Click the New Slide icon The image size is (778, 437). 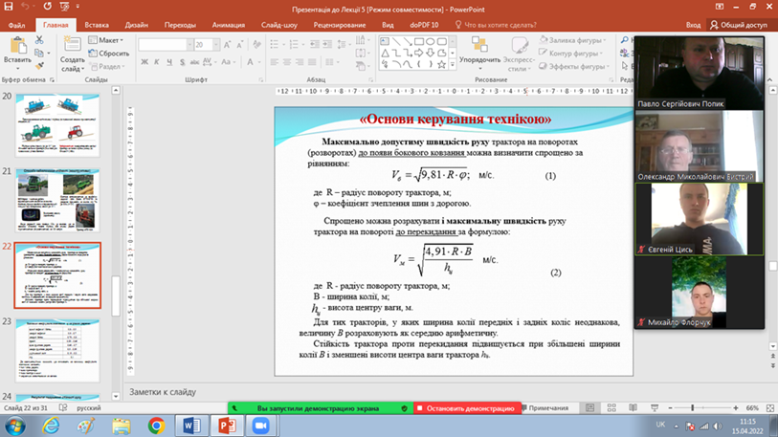tap(73, 45)
